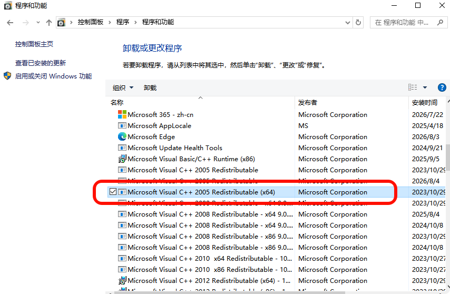Select Microsoft Visual Basic/C++ Runtime (x86)
The height and width of the screenshot is (294, 450).
[x=191, y=159]
